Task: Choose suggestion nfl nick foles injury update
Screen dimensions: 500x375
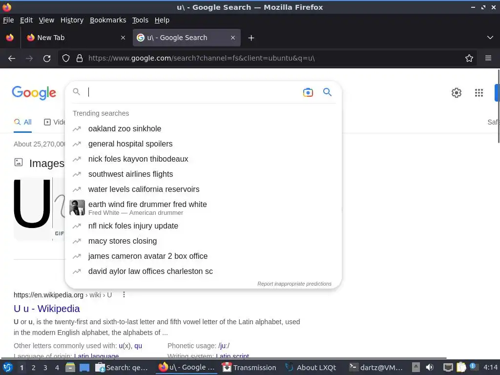Action: (x=204, y=226)
